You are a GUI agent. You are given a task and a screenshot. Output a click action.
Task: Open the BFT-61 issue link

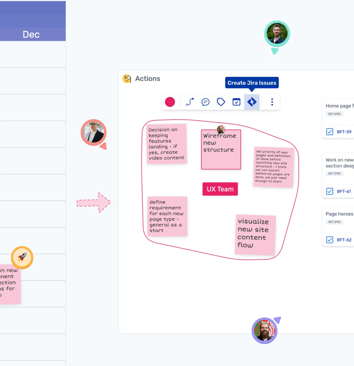click(344, 191)
